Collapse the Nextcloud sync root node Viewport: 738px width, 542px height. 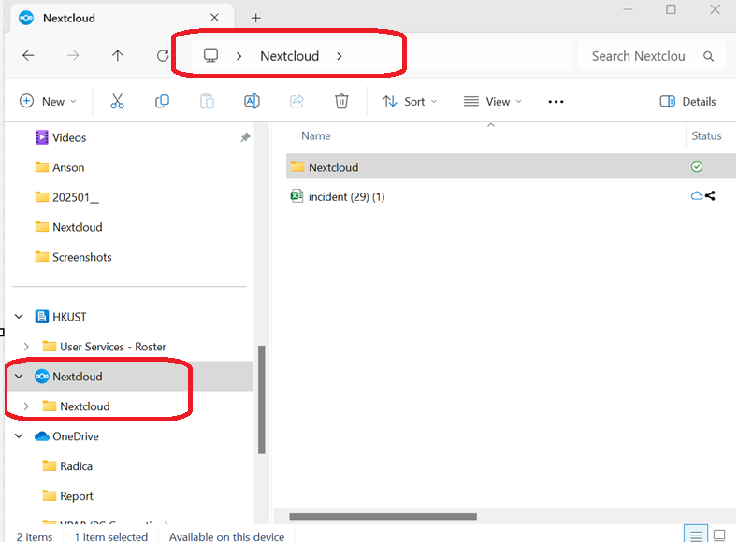point(19,376)
